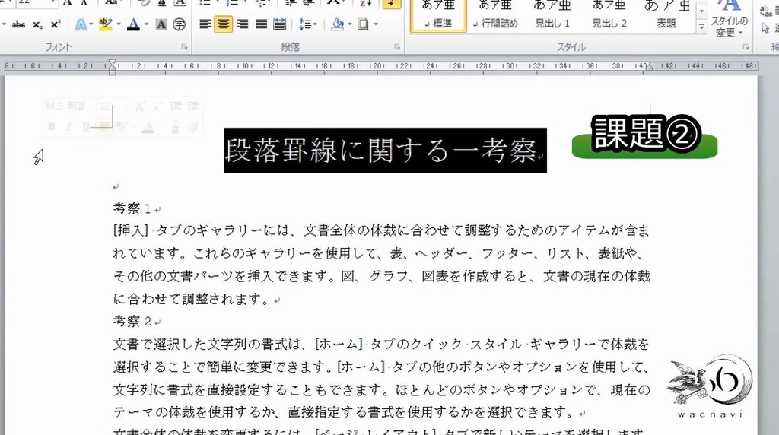The height and width of the screenshot is (435, 779).
Task: Apply the 行間詰め style
Action: (x=495, y=15)
